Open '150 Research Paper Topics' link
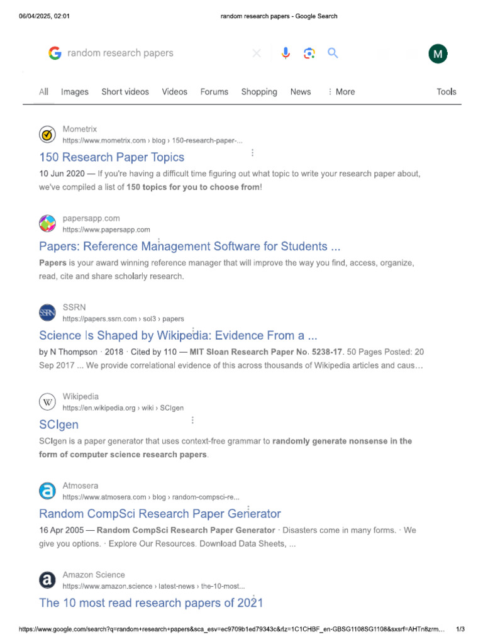Screen dimensions: 483x644 [112, 157]
